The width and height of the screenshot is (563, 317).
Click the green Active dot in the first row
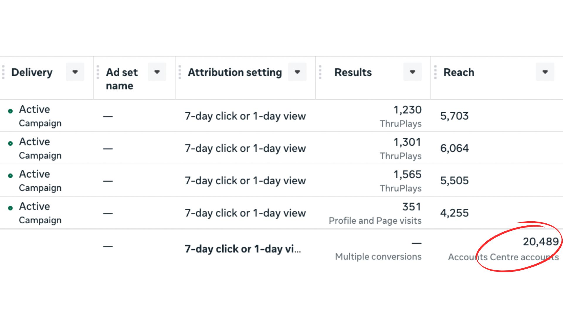(11, 111)
